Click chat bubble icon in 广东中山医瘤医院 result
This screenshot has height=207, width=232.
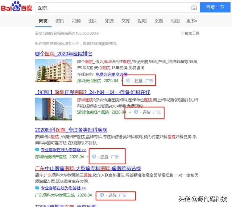pyautogui.click(x=37, y=188)
